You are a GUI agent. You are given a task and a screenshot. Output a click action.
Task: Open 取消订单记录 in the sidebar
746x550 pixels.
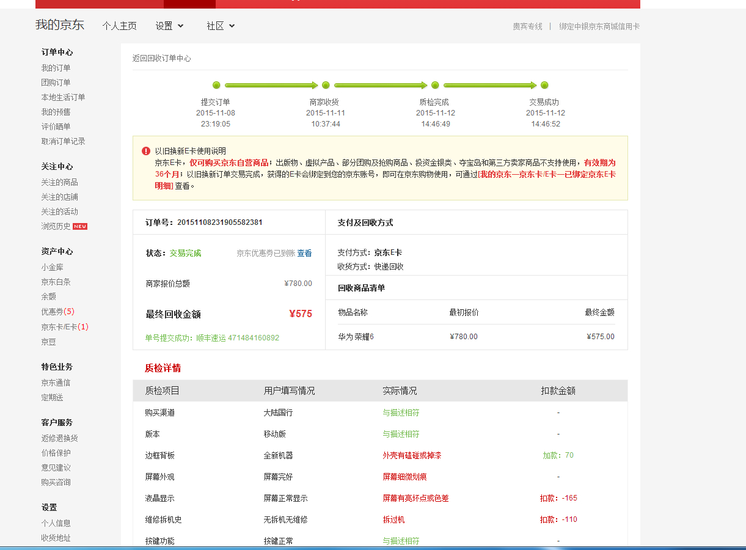click(64, 141)
